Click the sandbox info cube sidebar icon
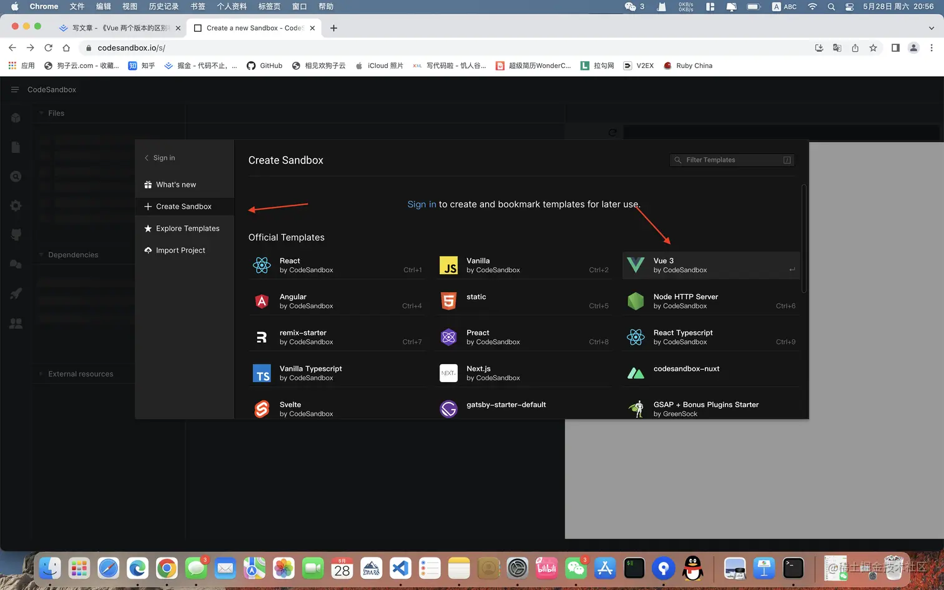The height and width of the screenshot is (590, 944). pos(16,118)
